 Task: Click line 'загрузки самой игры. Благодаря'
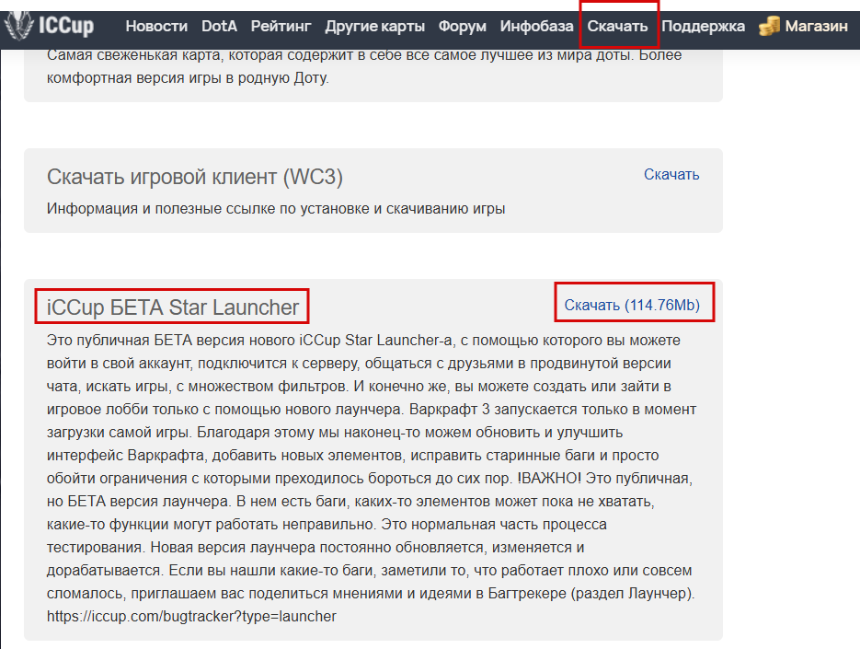pos(335,433)
